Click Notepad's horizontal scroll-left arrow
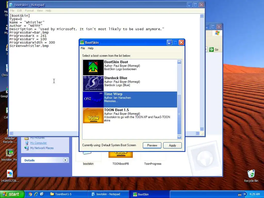 pos(11,134)
